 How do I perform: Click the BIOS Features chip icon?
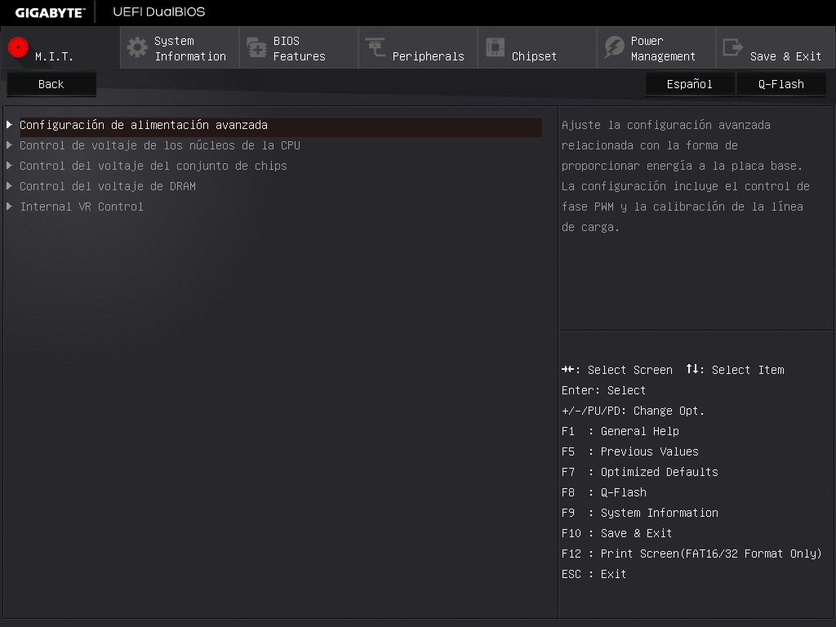[256, 47]
